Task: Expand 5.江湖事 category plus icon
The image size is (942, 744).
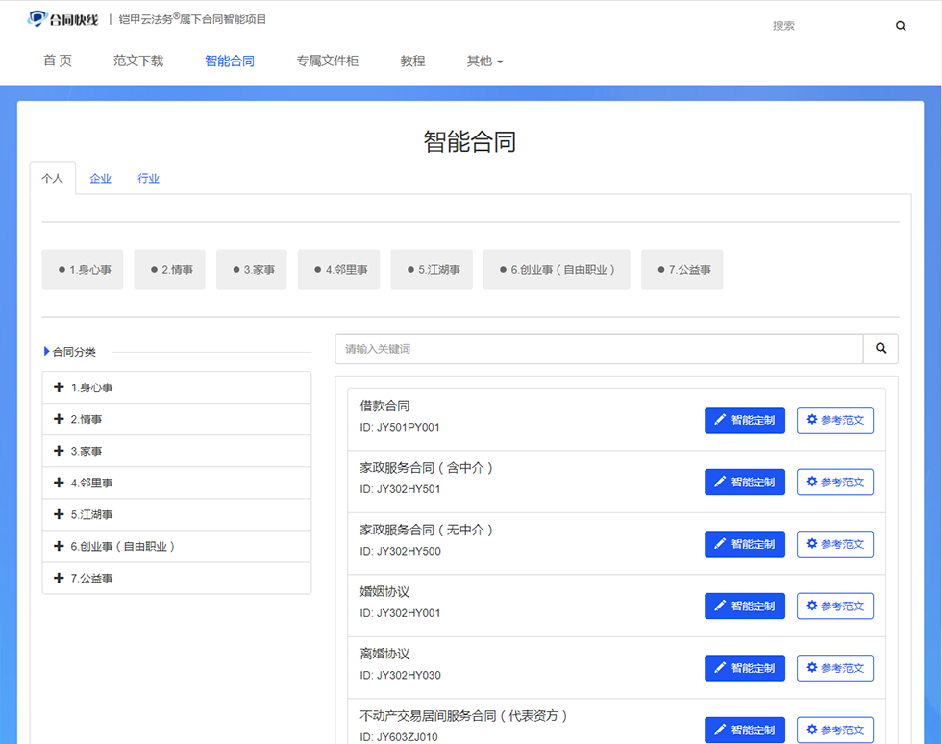Action: (x=59, y=514)
